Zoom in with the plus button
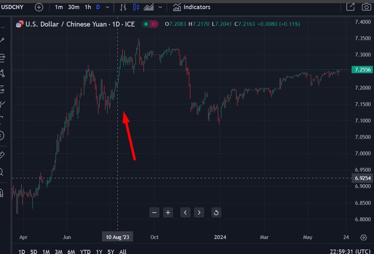 click(x=168, y=212)
